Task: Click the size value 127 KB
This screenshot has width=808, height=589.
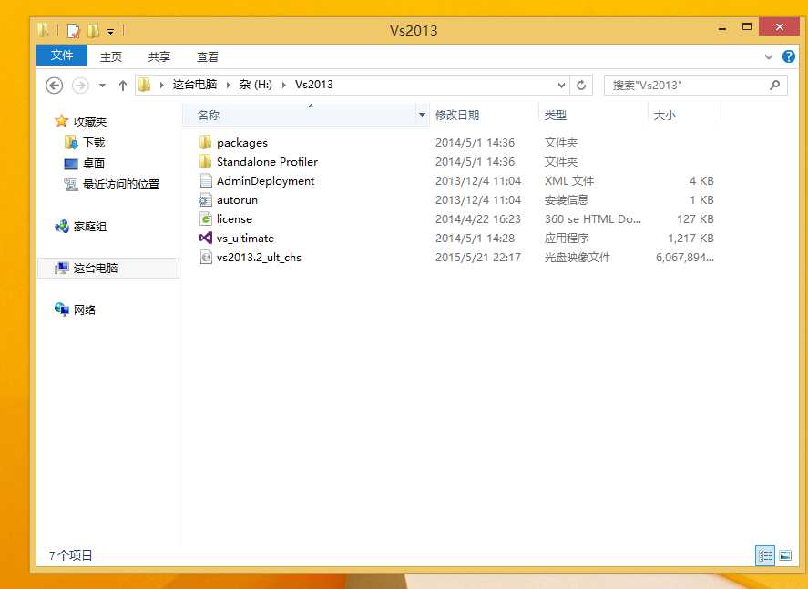Action: coord(695,218)
